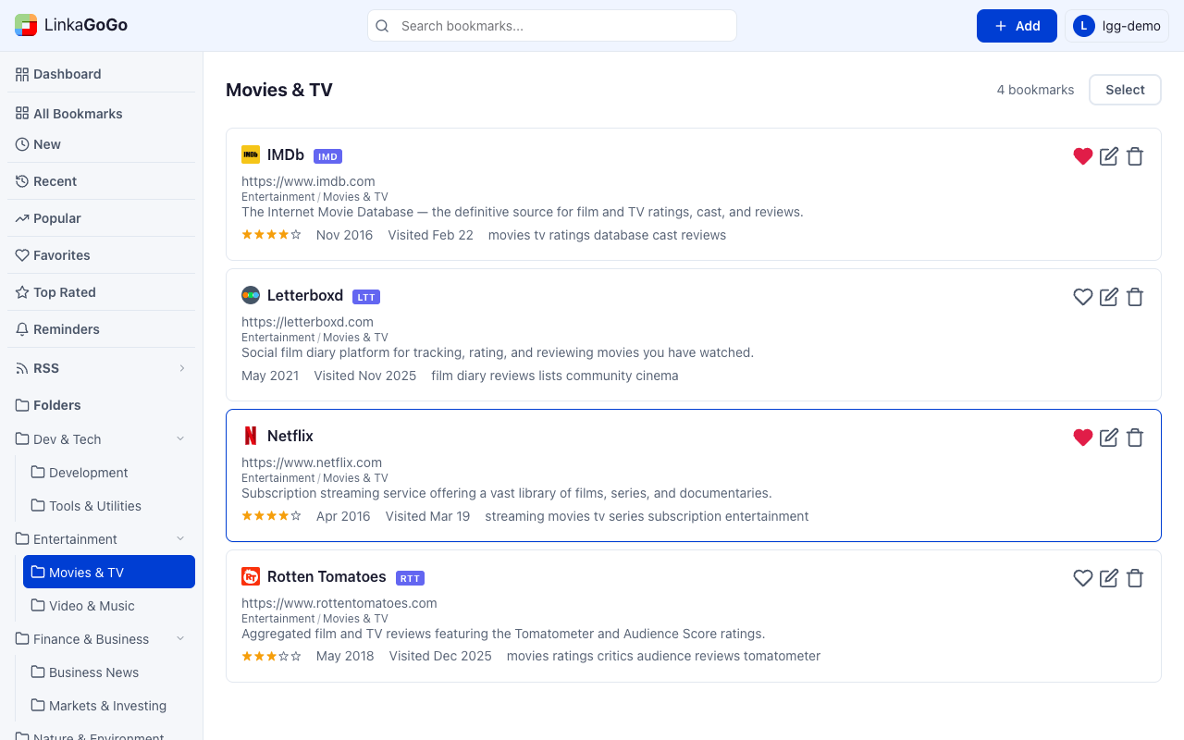
Task: Expand the RSS section arrow
Action: (182, 368)
